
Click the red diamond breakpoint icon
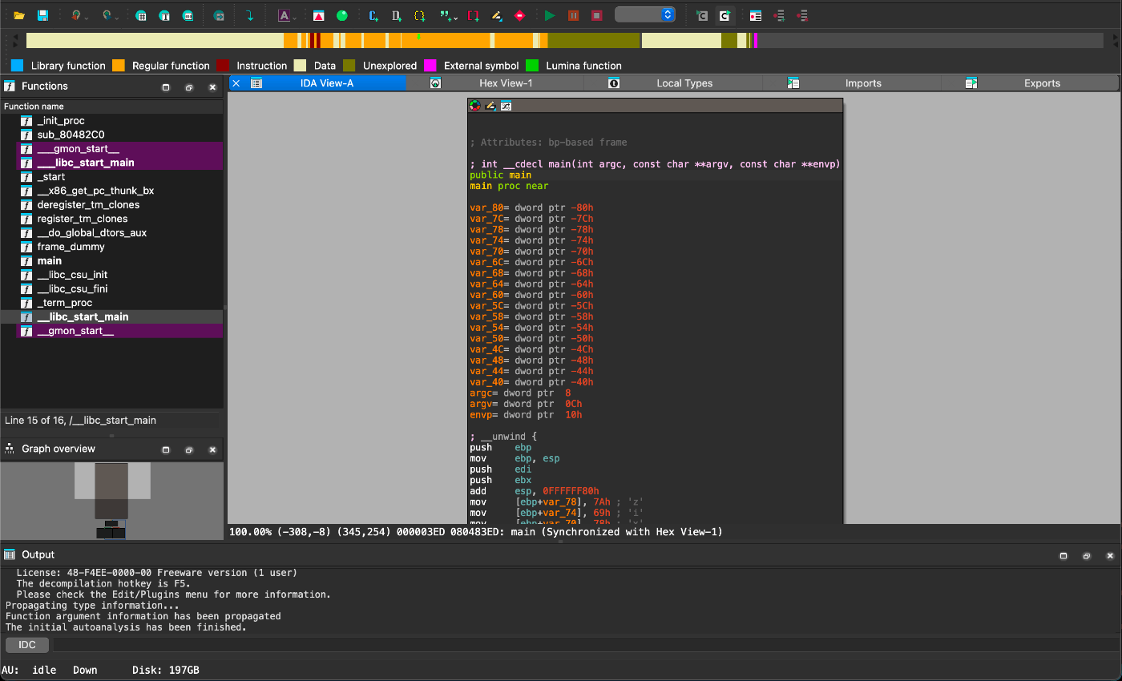pos(519,15)
